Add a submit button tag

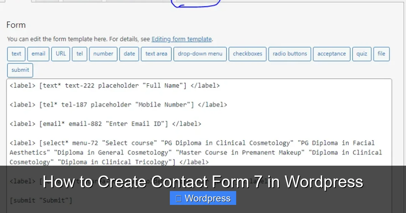pos(20,70)
